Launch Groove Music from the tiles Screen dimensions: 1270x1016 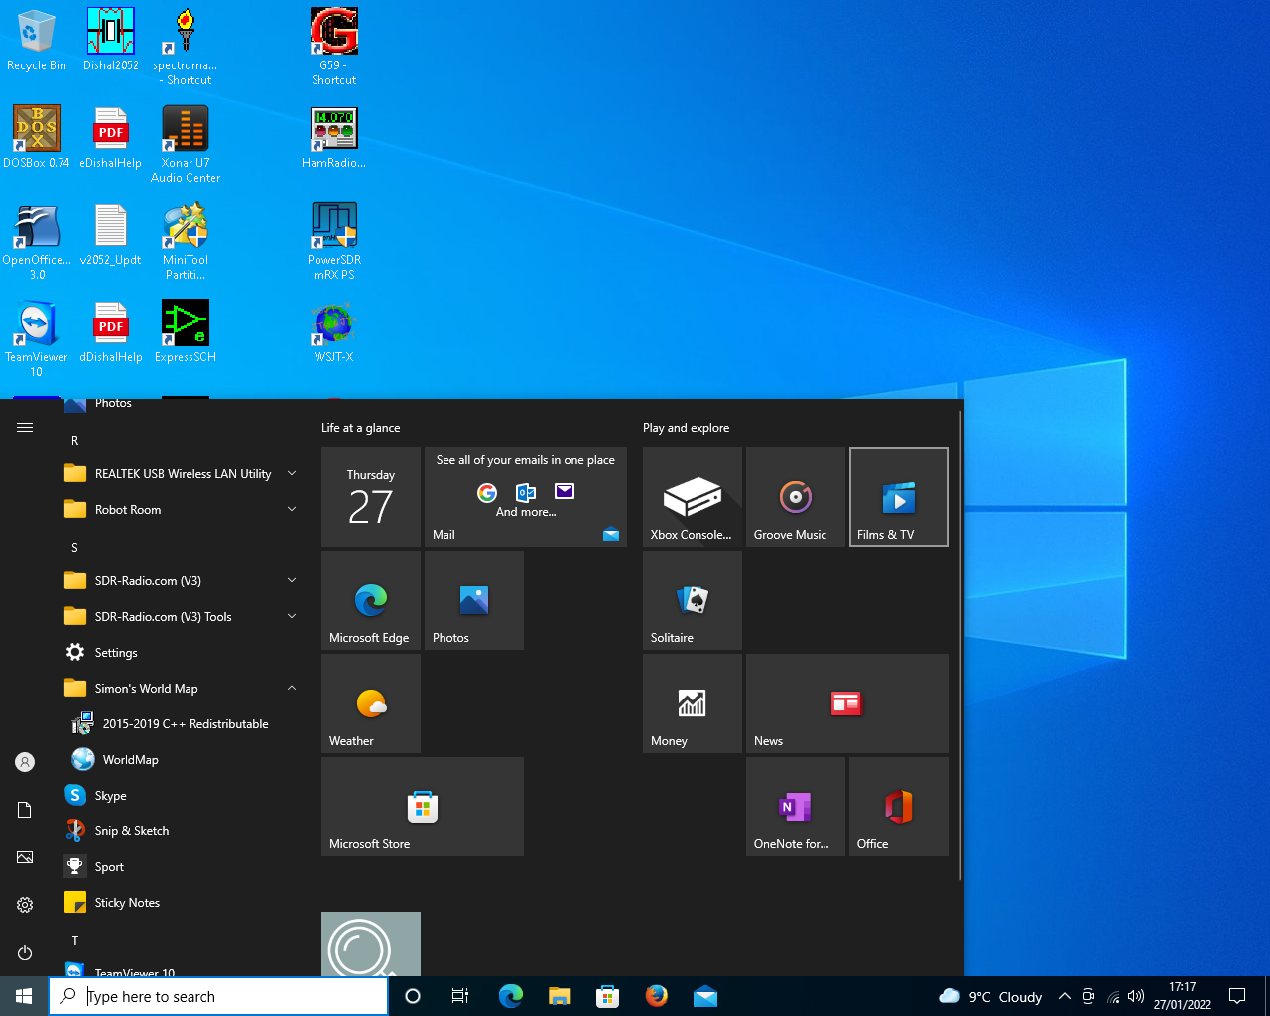click(x=795, y=497)
